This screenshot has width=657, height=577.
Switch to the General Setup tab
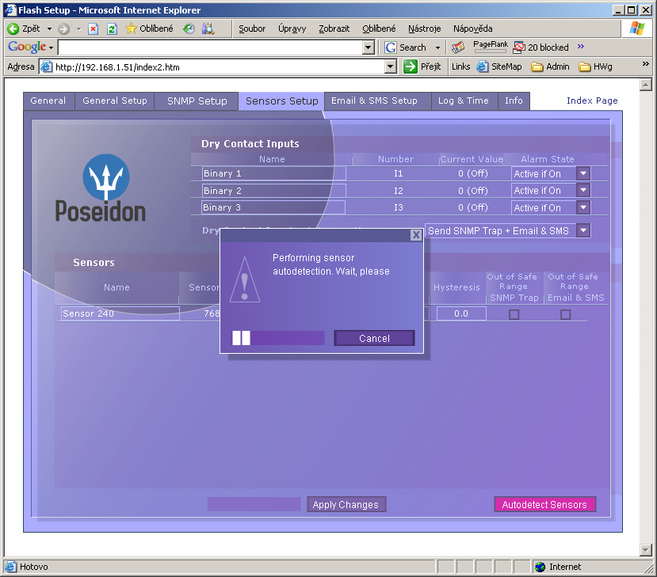click(x=115, y=101)
